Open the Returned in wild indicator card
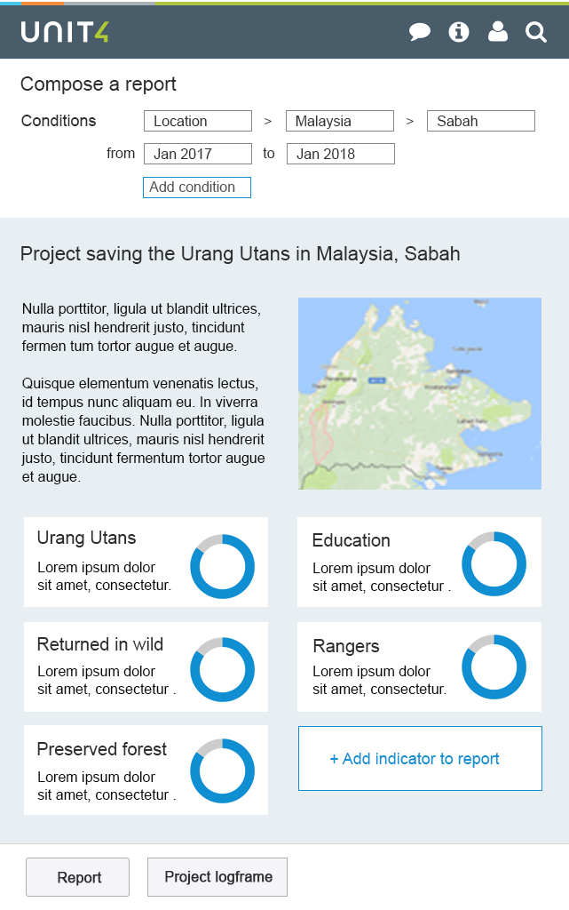This screenshot has width=569, height=910. (146, 667)
